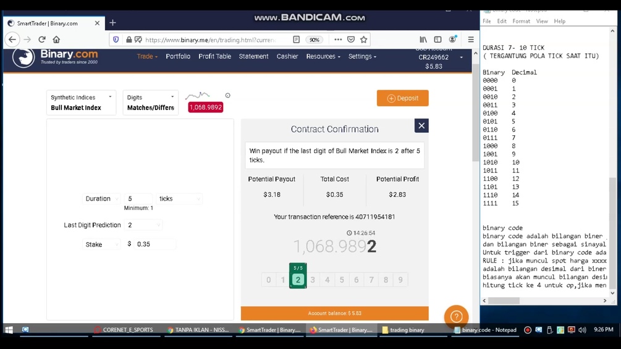Click the Notepad vertical scrollbar thumb
The width and height of the screenshot is (621, 349).
tap(613, 233)
